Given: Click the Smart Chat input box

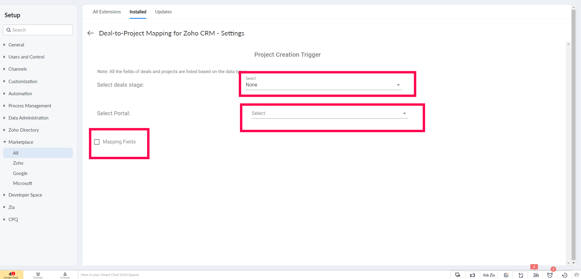Looking at the screenshot, I should pyautogui.click(x=264, y=275).
